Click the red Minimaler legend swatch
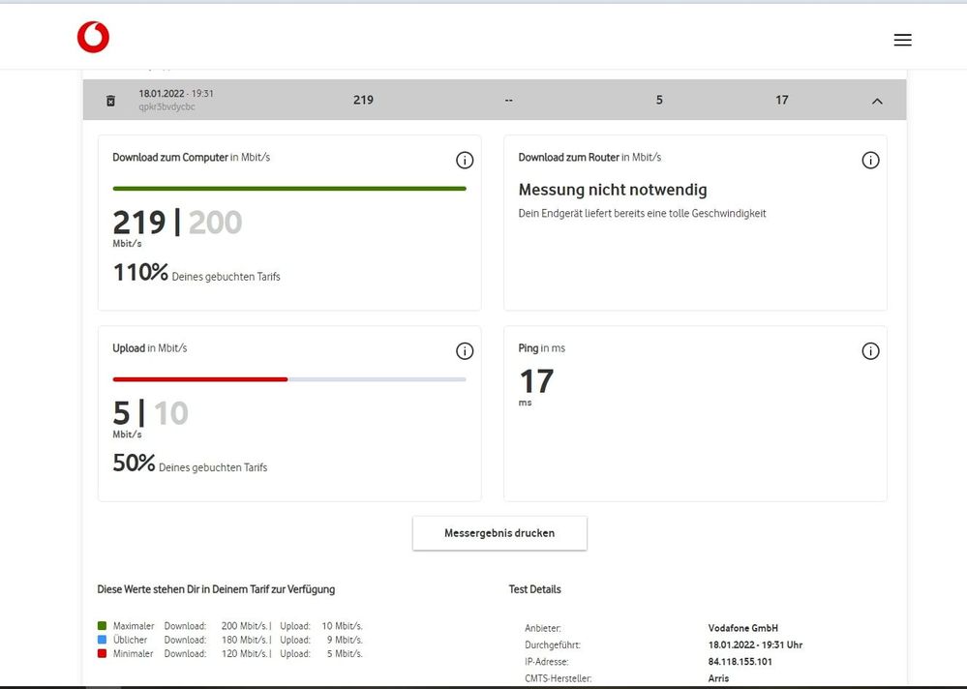967x689 pixels. click(103, 653)
